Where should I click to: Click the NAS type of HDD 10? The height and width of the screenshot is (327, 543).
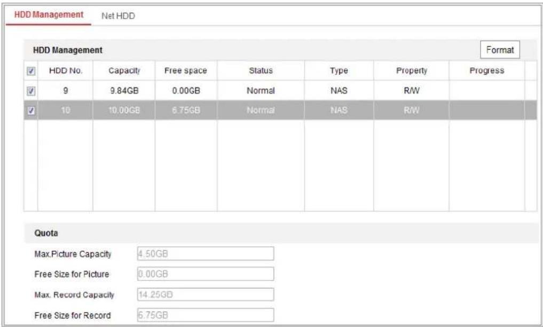pyautogui.click(x=339, y=111)
